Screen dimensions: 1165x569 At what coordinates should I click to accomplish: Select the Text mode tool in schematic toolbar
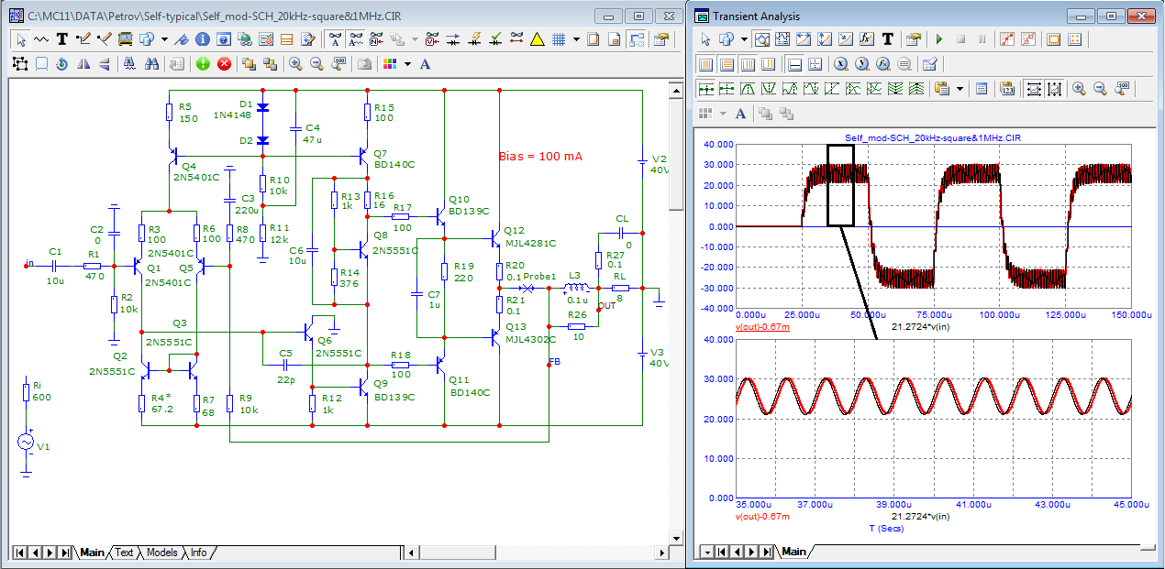click(62, 39)
